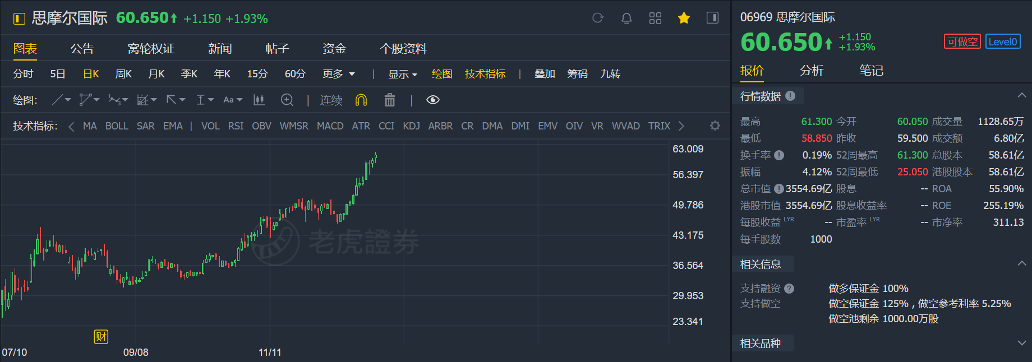Click the refresh quote icon
Viewport: 1032px width, 362px height.
pos(598,18)
